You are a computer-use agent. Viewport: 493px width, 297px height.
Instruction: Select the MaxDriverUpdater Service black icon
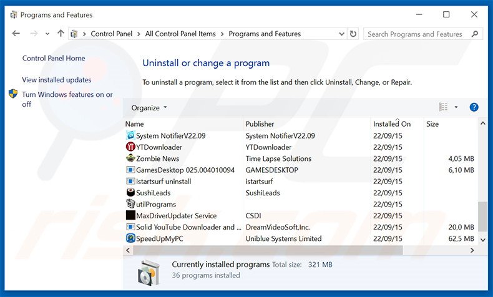pos(130,215)
